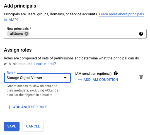Expand the Role dropdown arrow

pyautogui.click(x=65, y=78)
